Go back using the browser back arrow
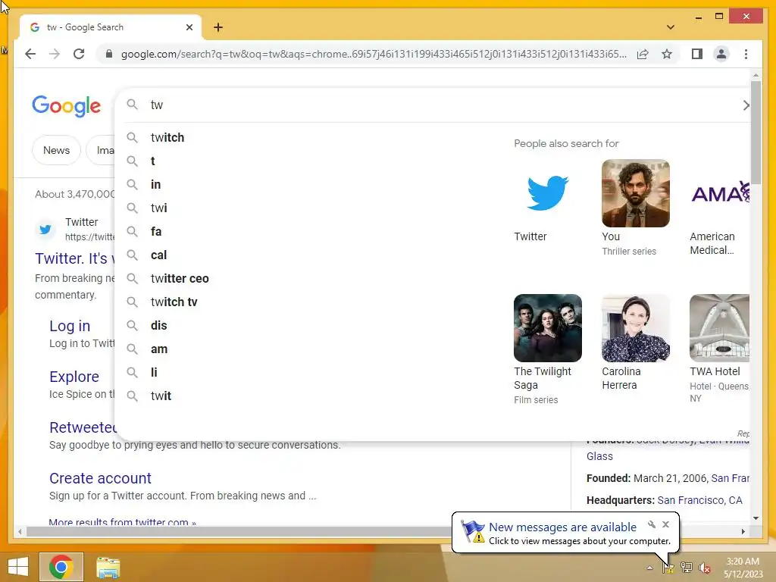This screenshot has width=776, height=582. click(x=30, y=54)
